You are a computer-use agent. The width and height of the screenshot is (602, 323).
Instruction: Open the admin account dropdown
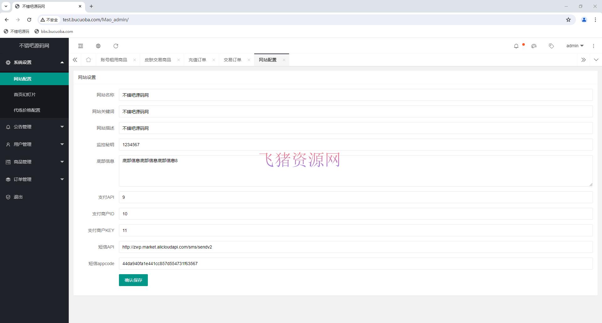coord(574,46)
